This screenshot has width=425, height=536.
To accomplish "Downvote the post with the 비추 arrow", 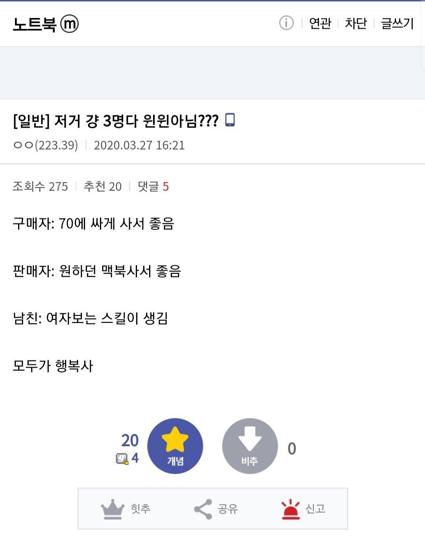I will tap(250, 445).
